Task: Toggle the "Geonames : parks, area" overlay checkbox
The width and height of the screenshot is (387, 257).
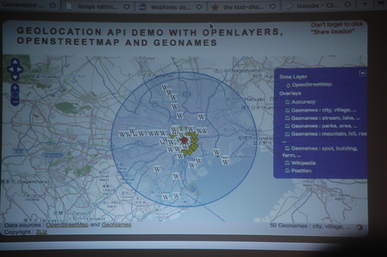Action: (288, 126)
